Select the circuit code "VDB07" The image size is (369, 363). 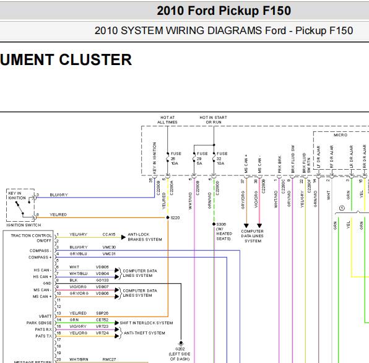point(102,287)
